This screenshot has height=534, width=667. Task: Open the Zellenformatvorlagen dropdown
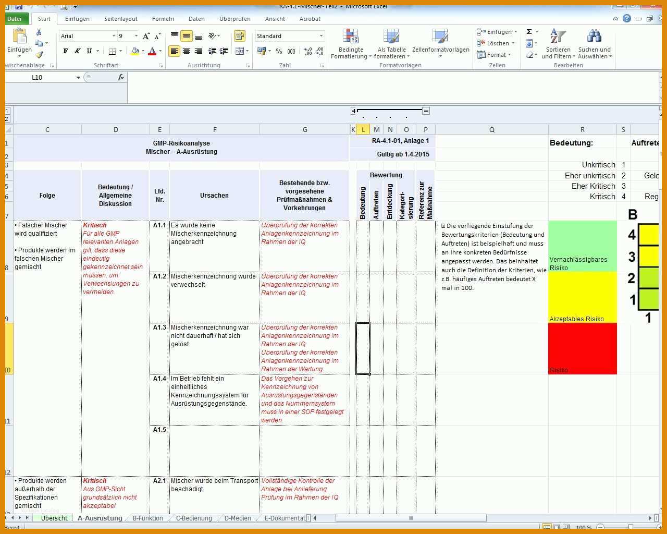click(x=440, y=44)
